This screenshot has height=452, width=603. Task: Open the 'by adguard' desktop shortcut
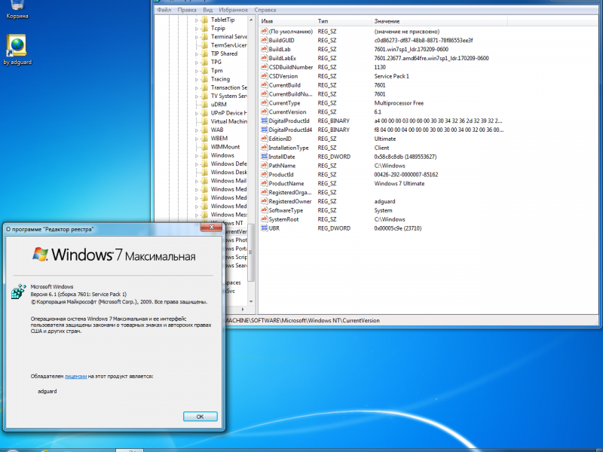[x=17, y=50]
